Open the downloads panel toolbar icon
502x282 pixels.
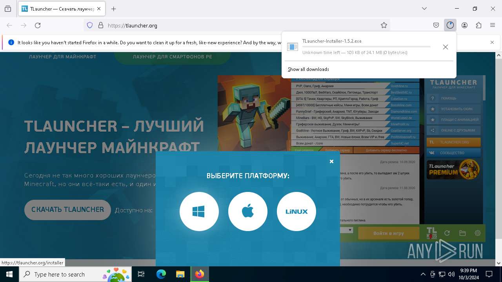(450, 25)
